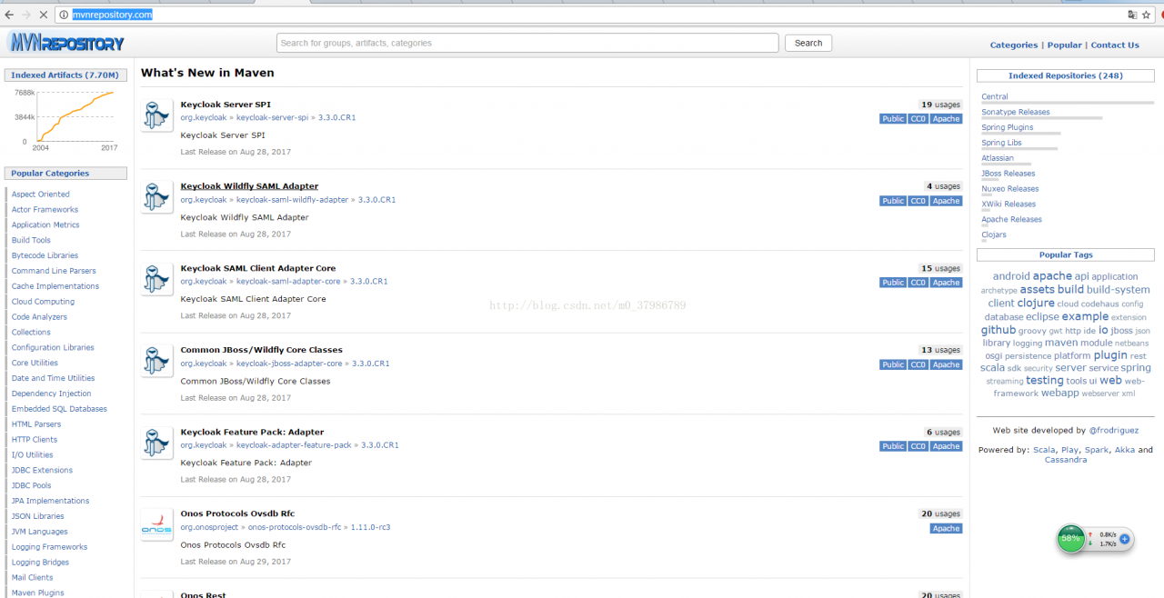Click Public tag on Keycloak Server SPI
The image size is (1164, 598).
point(893,119)
